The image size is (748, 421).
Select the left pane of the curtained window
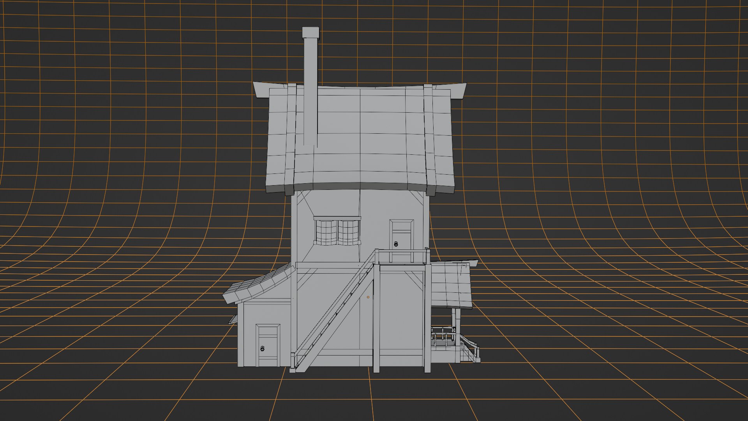point(326,232)
